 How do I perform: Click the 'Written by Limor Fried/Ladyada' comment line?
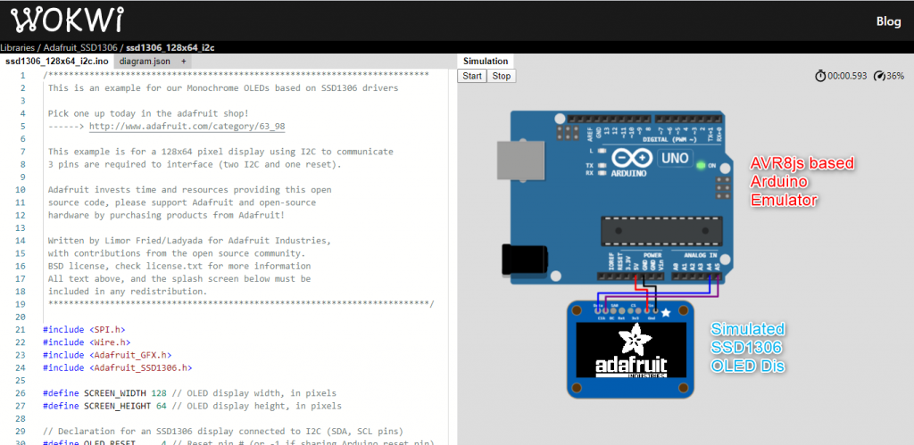[x=189, y=241]
